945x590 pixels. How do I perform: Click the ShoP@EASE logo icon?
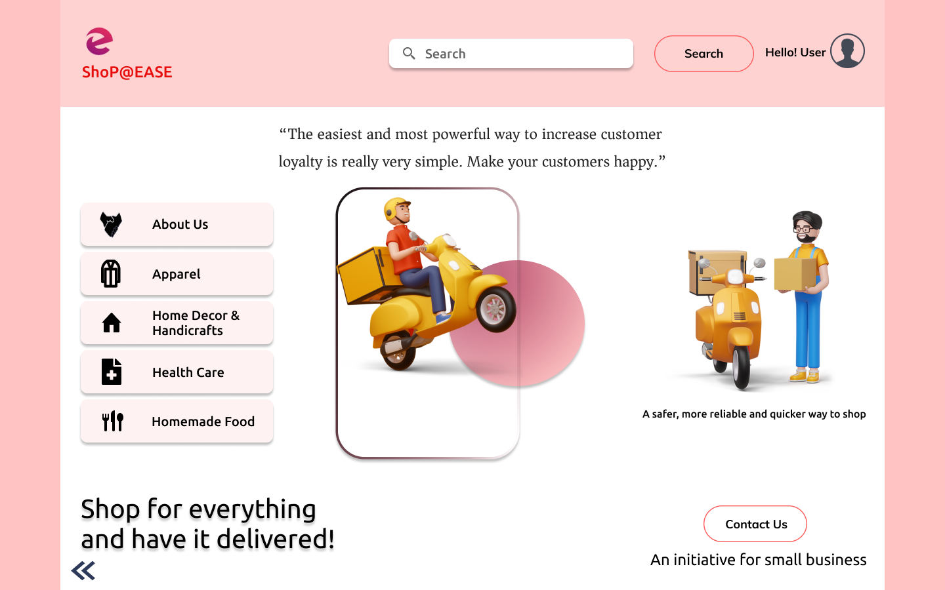(x=100, y=41)
